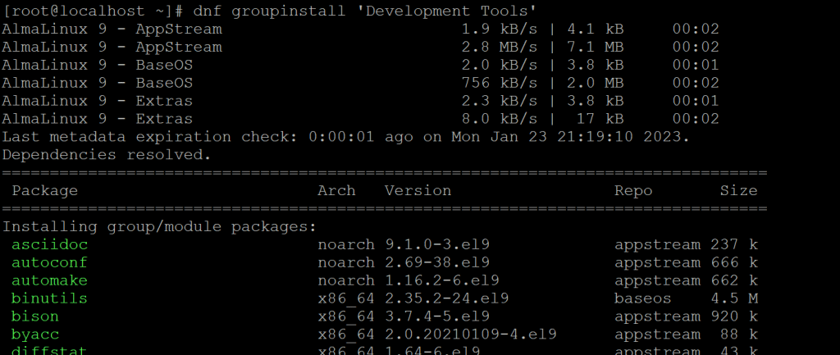Click the byacc package name
This screenshot has width=840, height=355.
click(34, 335)
